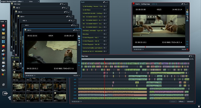Click the headphones icon on the timeline
This screenshot has width=201, height=108.
coord(192,59)
